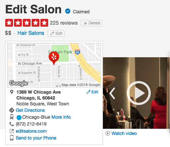This screenshot has width=170, height=147.
Task: Click the phone number (872) 212-6419
Action: [x=31, y=124]
